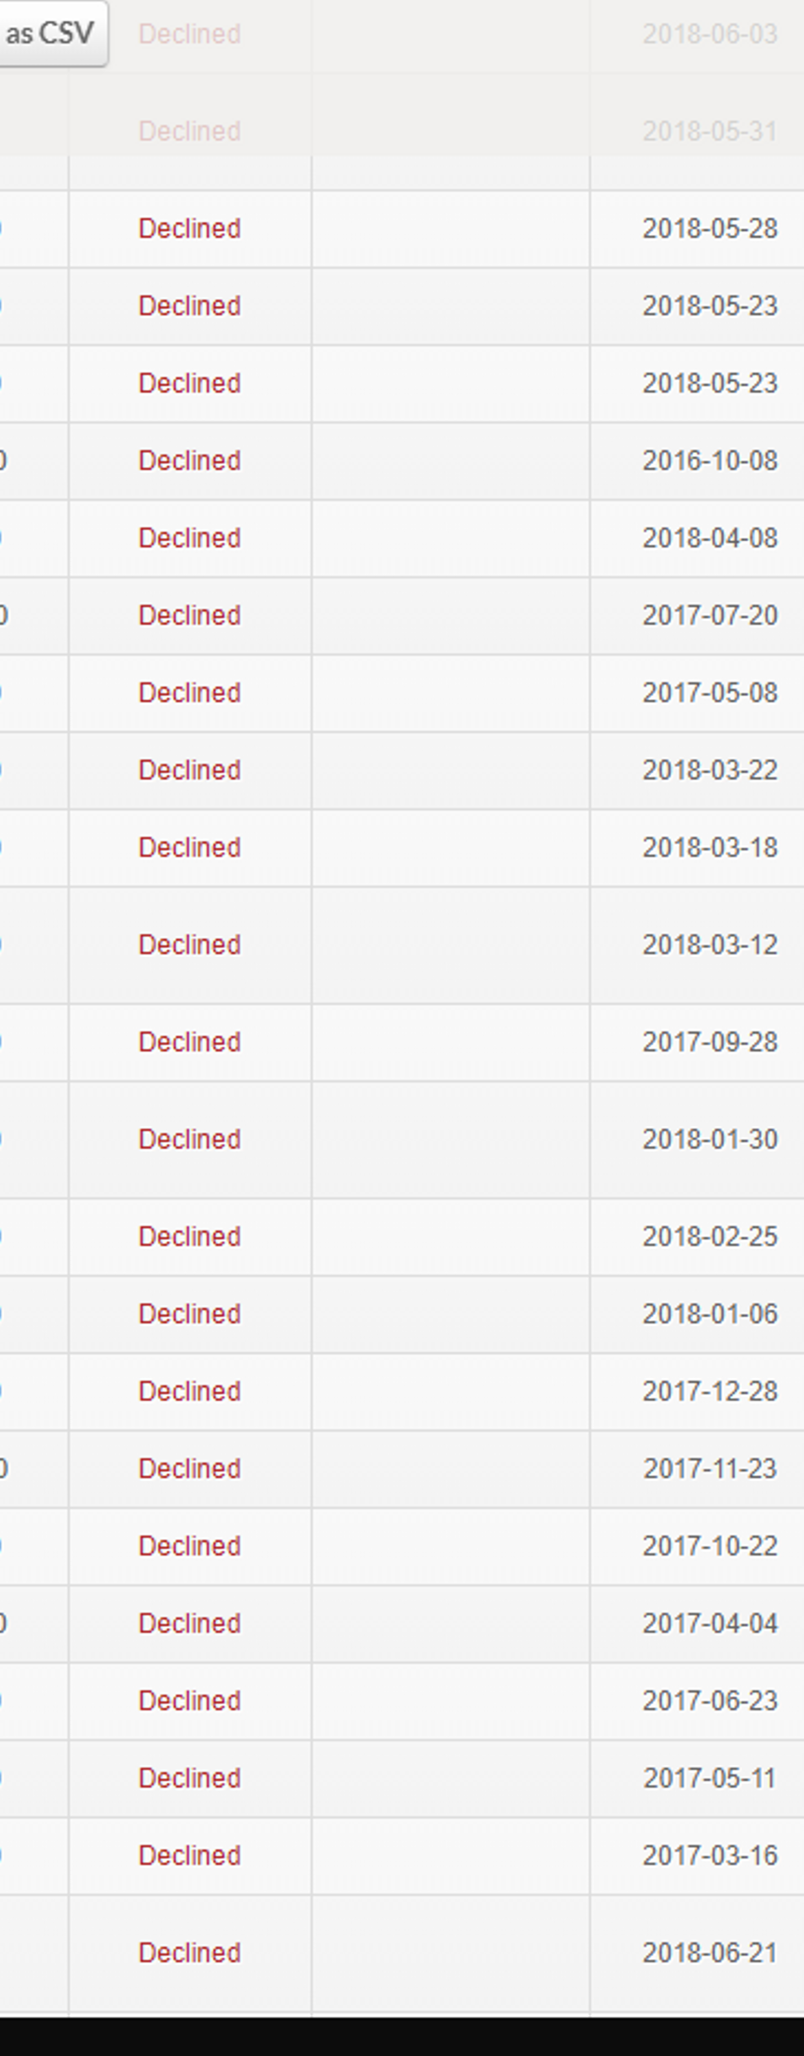The image size is (804, 2056).
Task: Click Declined status in the 2018-03-18 row
Action: [189, 847]
